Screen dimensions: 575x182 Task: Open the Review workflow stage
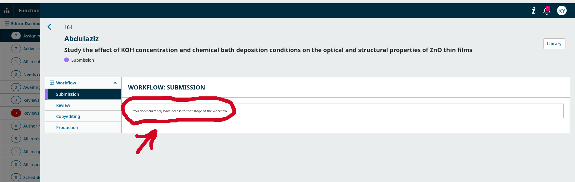pos(63,105)
